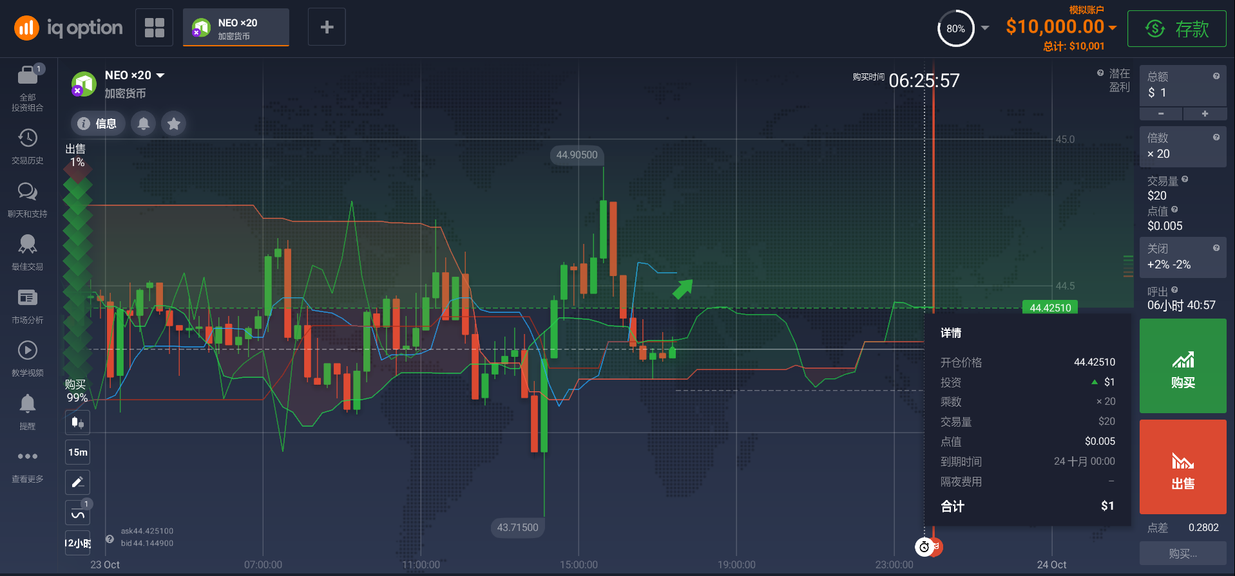Set a price alert with bell icon
This screenshot has height=576, width=1235.
click(x=144, y=124)
